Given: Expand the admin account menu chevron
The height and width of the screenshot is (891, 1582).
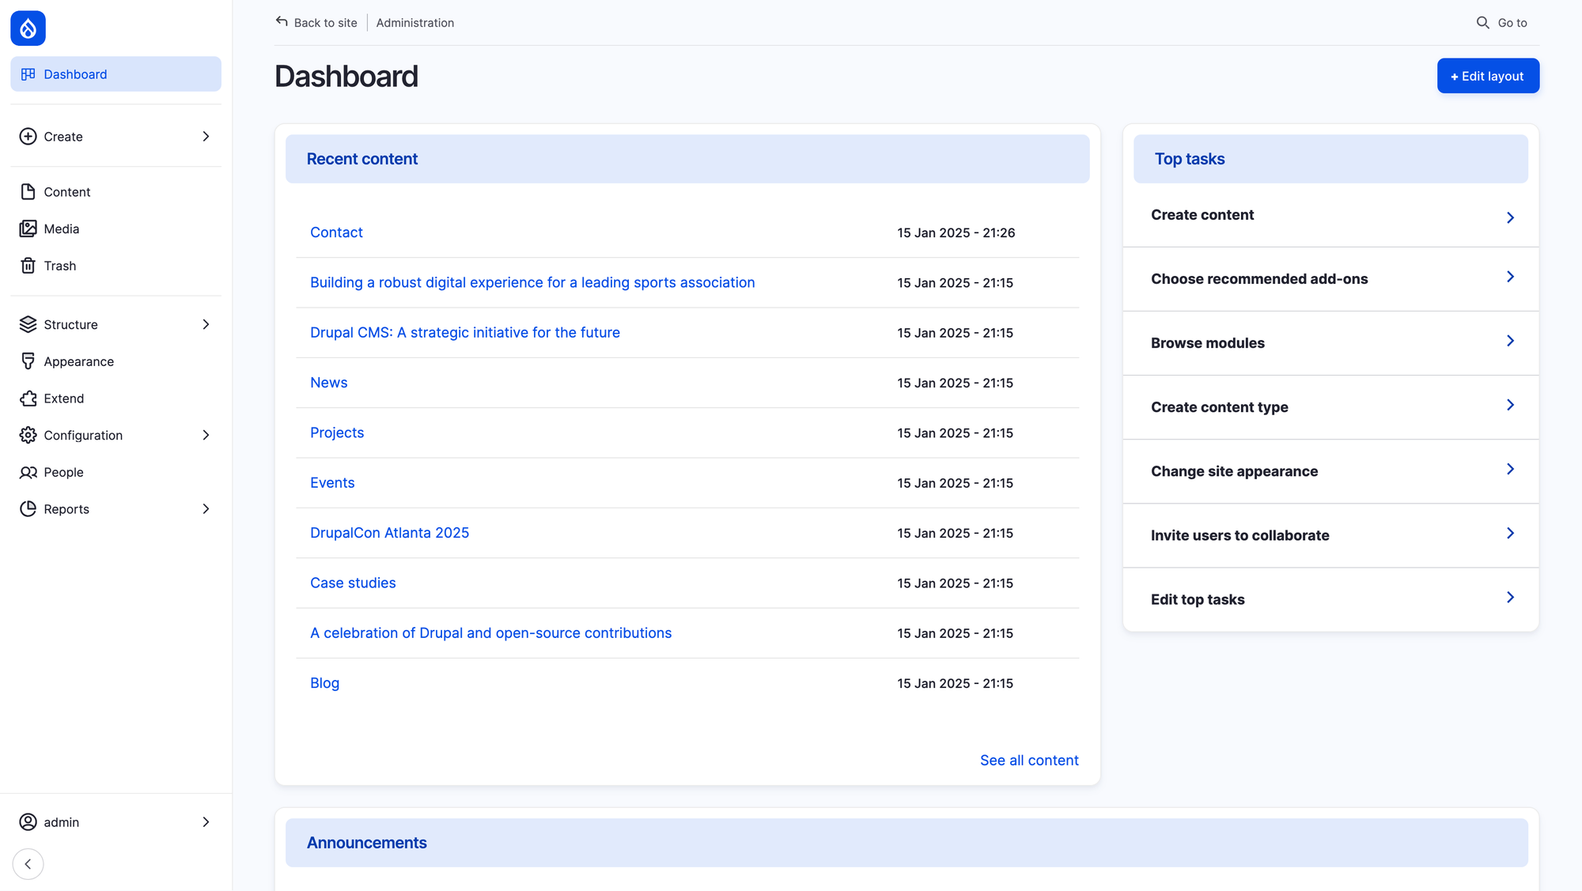Looking at the screenshot, I should [x=206, y=822].
